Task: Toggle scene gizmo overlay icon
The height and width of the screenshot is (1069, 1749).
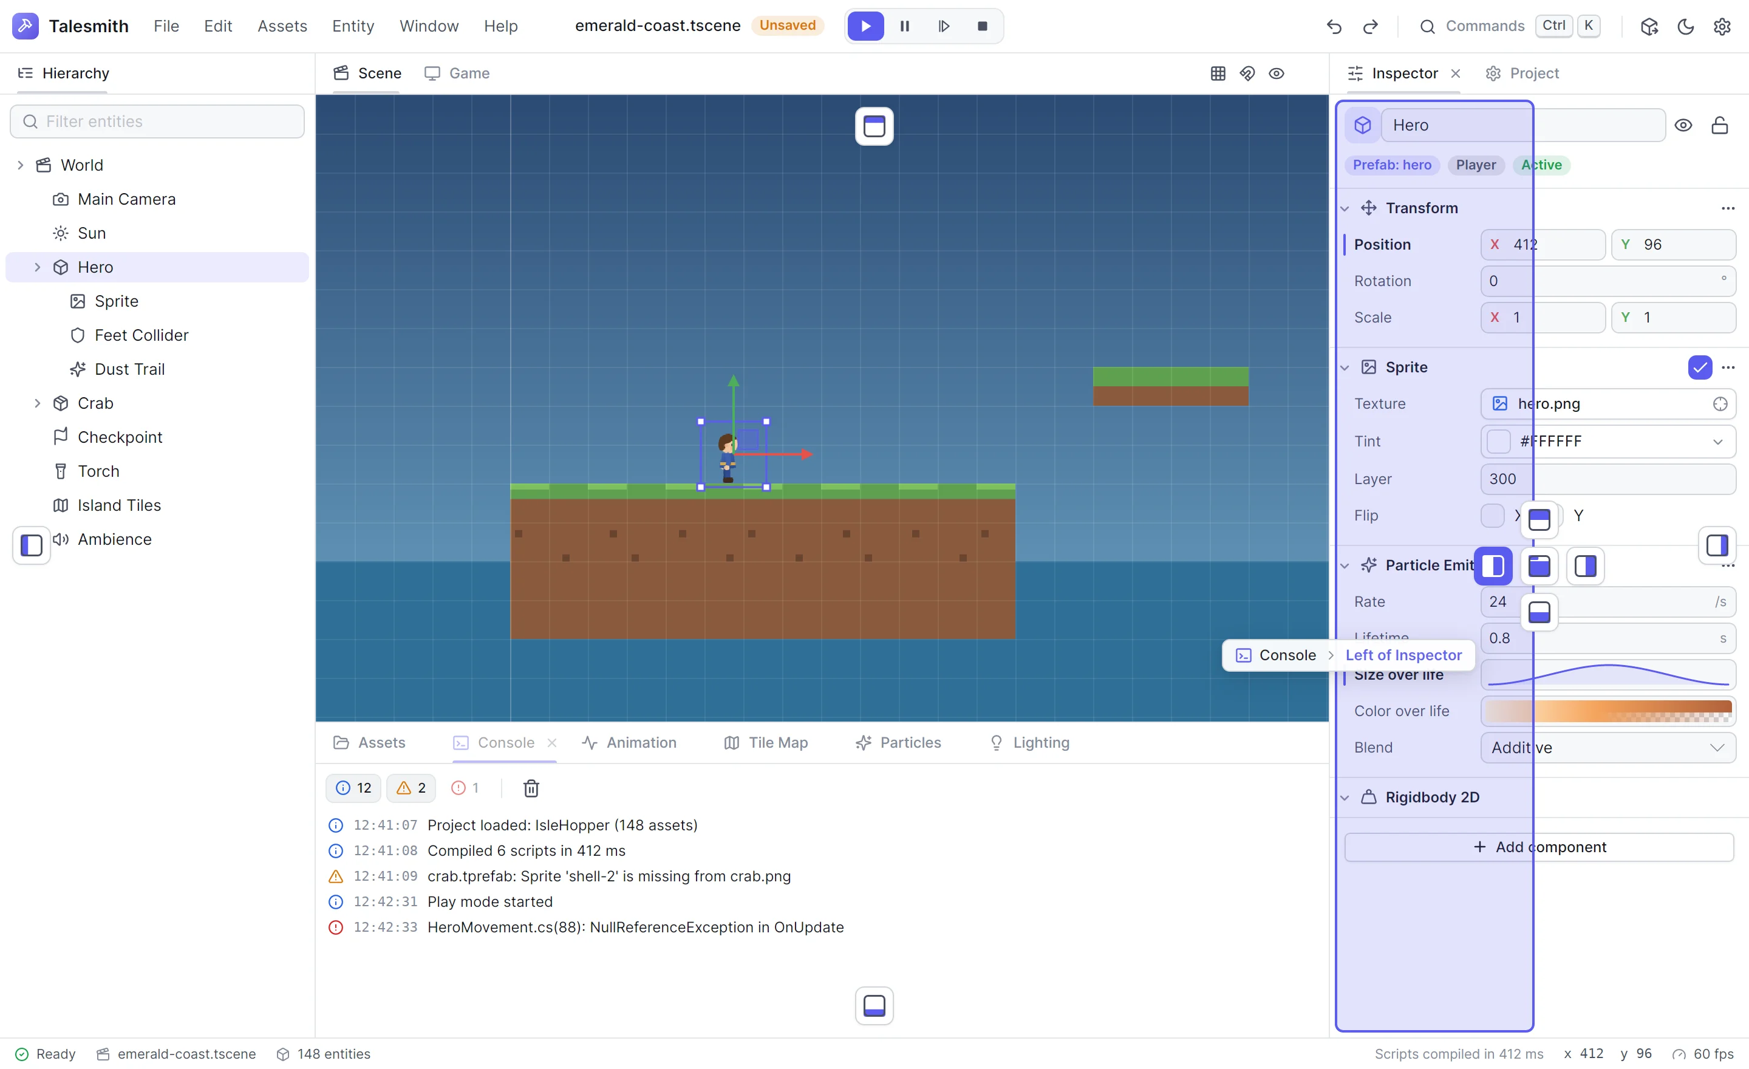Action: click(1247, 73)
